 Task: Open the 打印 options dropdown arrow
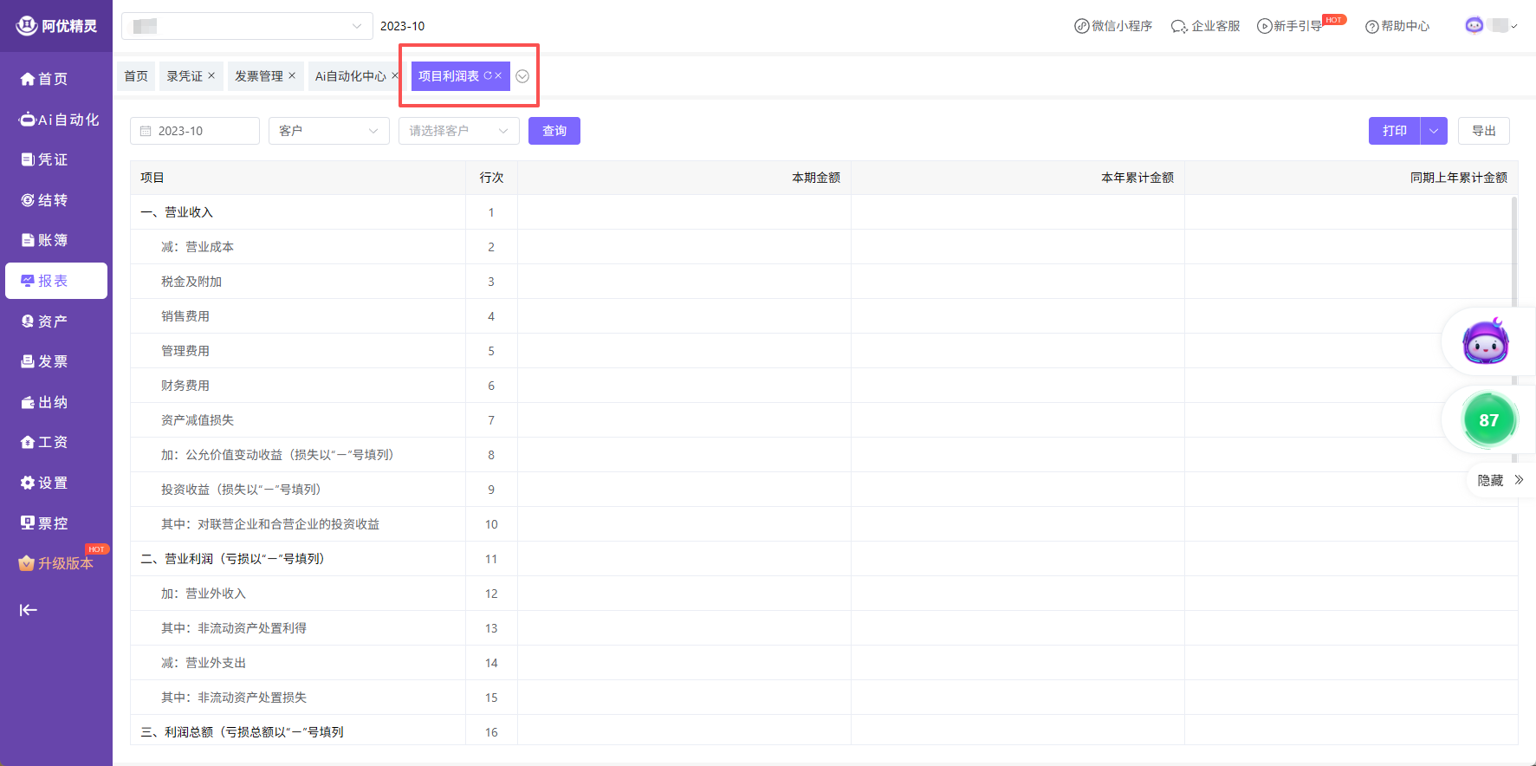tap(1434, 131)
